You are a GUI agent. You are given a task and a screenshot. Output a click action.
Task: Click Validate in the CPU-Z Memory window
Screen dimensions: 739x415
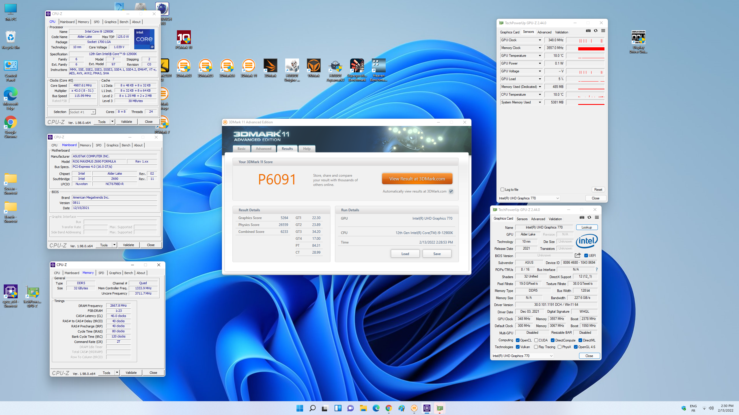(131, 373)
